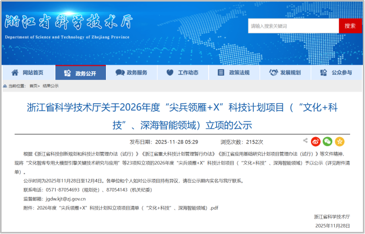365x234 pixels.
Task: Share to Qzone with star icon
Action: [340, 141]
